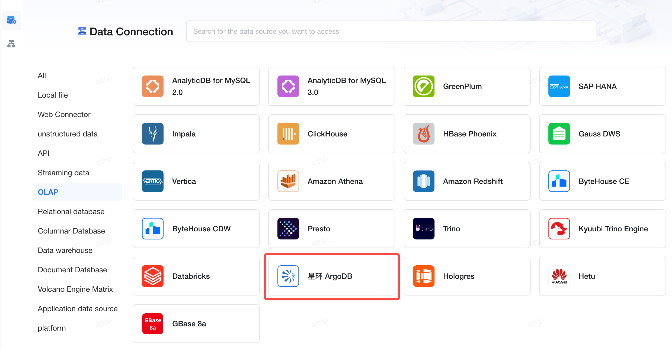The height and width of the screenshot is (350, 672).
Task: Switch to the Relational database category
Action: coord(71,211)
